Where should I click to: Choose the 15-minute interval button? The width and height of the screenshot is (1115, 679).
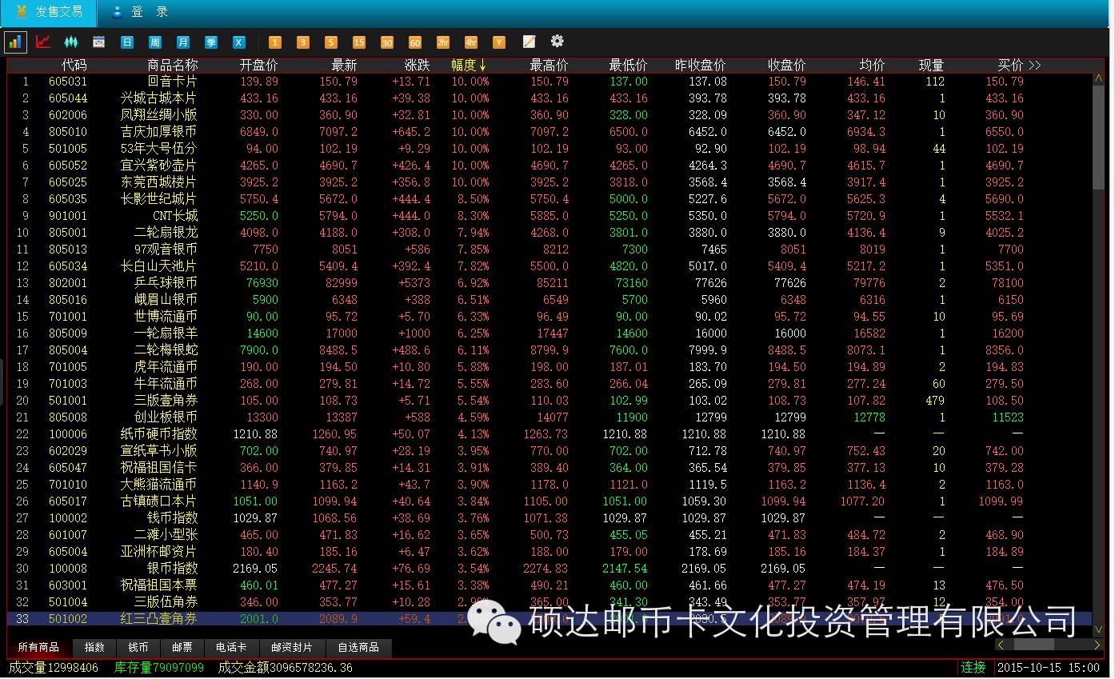pos(359,42)
